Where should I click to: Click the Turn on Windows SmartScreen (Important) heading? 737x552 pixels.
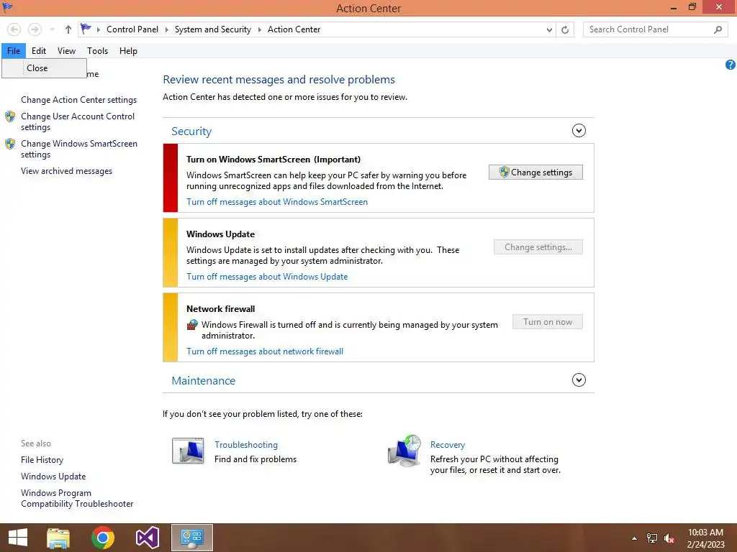click(273, 160)
